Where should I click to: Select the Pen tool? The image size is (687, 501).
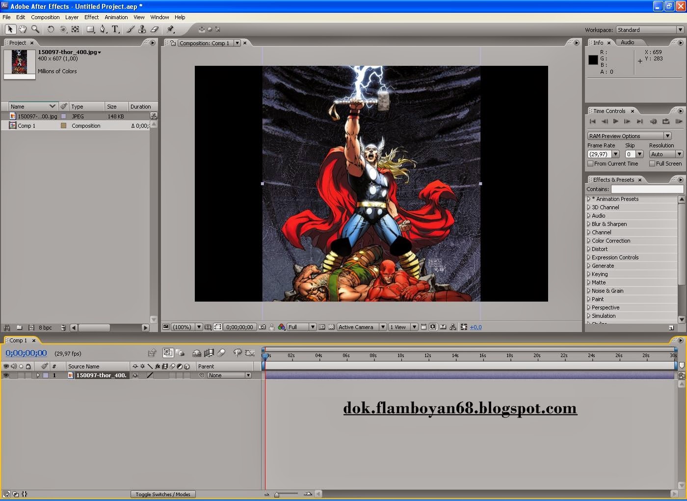pyautogui.click(x=103, y=29)
